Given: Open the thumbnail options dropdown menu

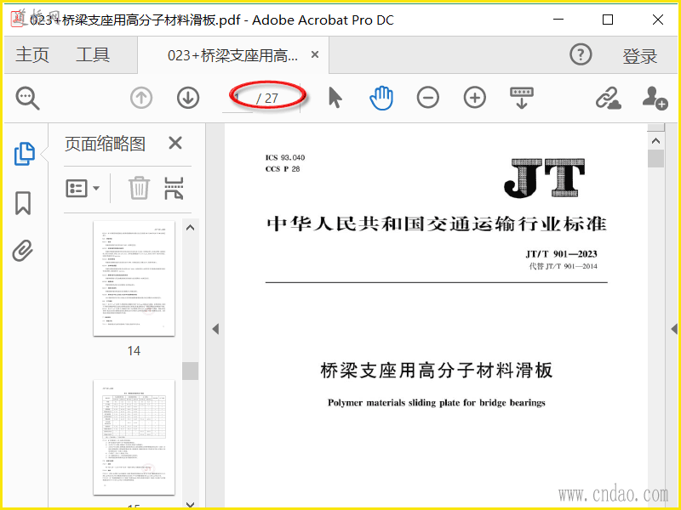Looking at the screenshot, I should (x=83, y=188).
